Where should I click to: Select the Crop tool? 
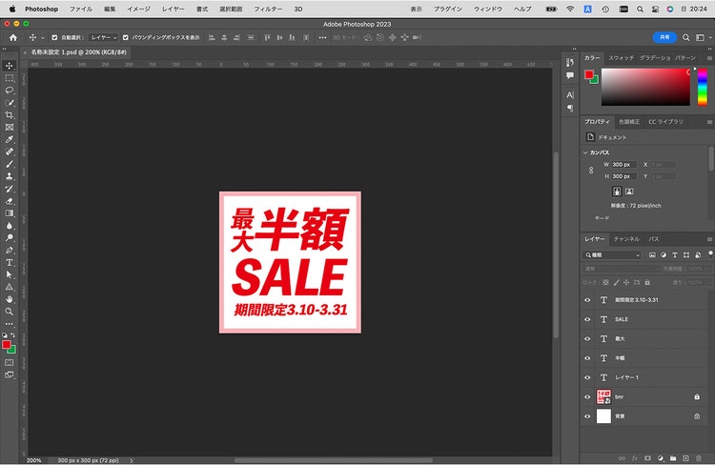click(x=10, y=115)
